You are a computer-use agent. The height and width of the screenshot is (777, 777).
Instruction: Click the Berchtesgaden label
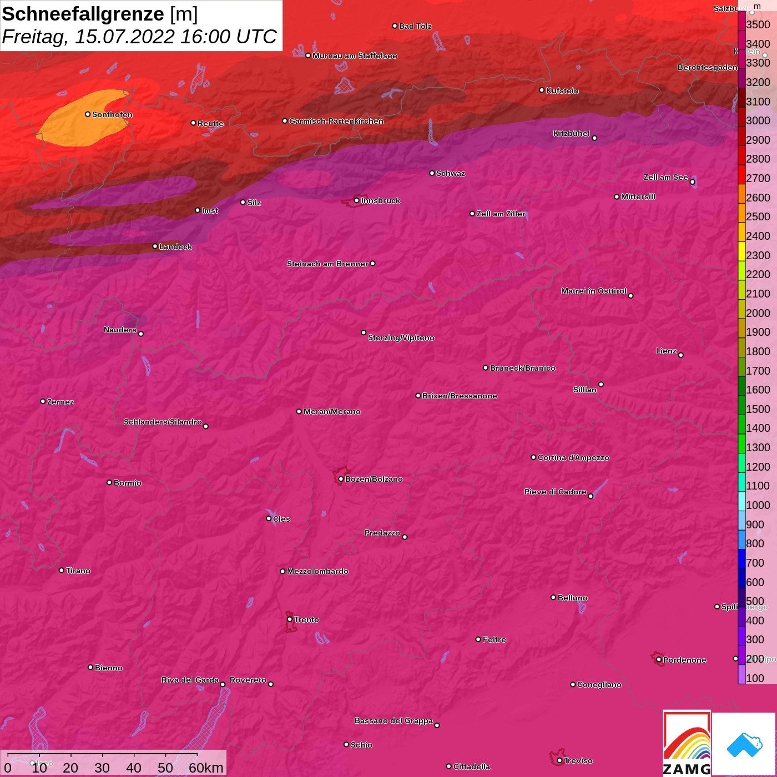click(x=708, y=67)
